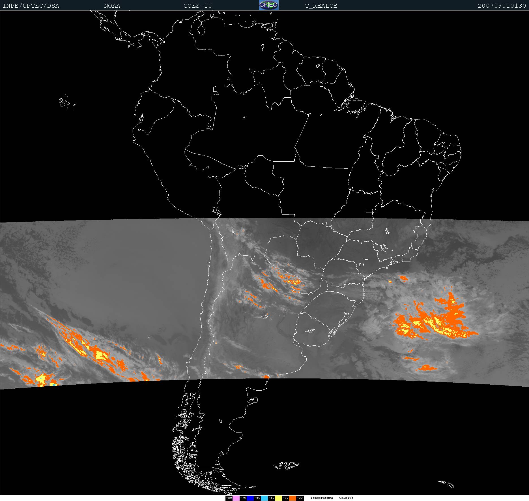Click the 200709010130 timestamp
Image resolution: width=529 pixels, height=501 pixels.
tap(502, 6)
